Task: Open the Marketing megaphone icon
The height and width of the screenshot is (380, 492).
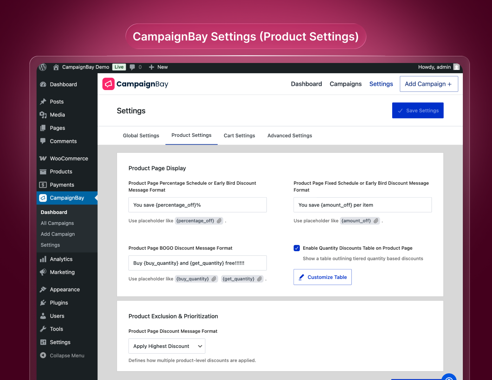Action: (43, 272)
